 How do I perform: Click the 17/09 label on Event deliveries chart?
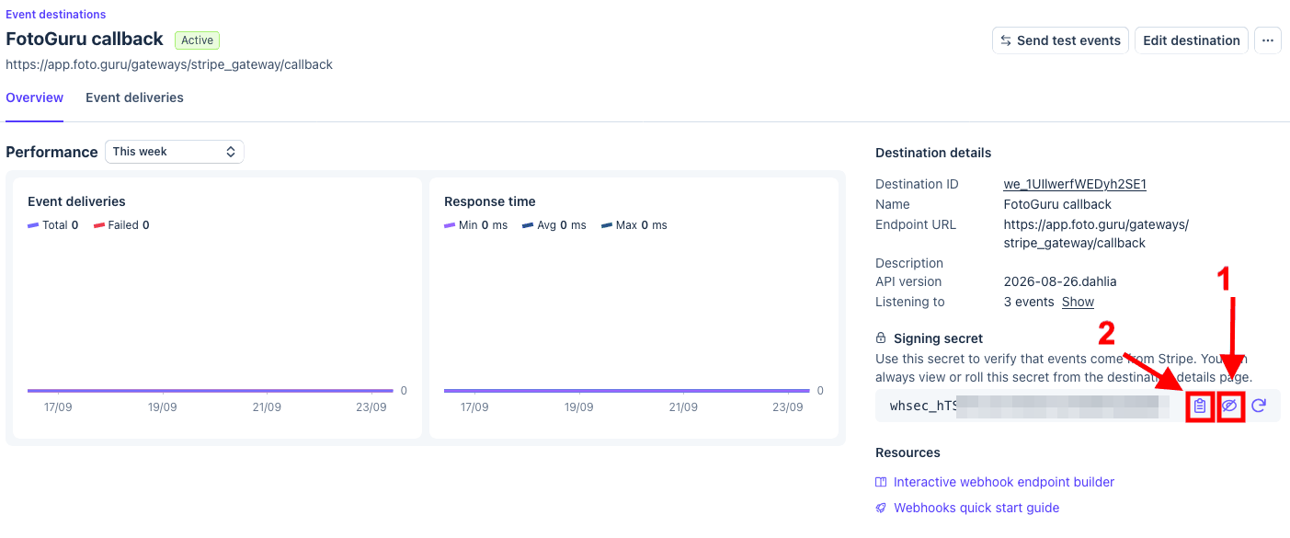point(58,407)
